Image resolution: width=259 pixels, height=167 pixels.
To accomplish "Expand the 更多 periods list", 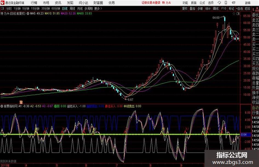I will (x=98, y=9).
